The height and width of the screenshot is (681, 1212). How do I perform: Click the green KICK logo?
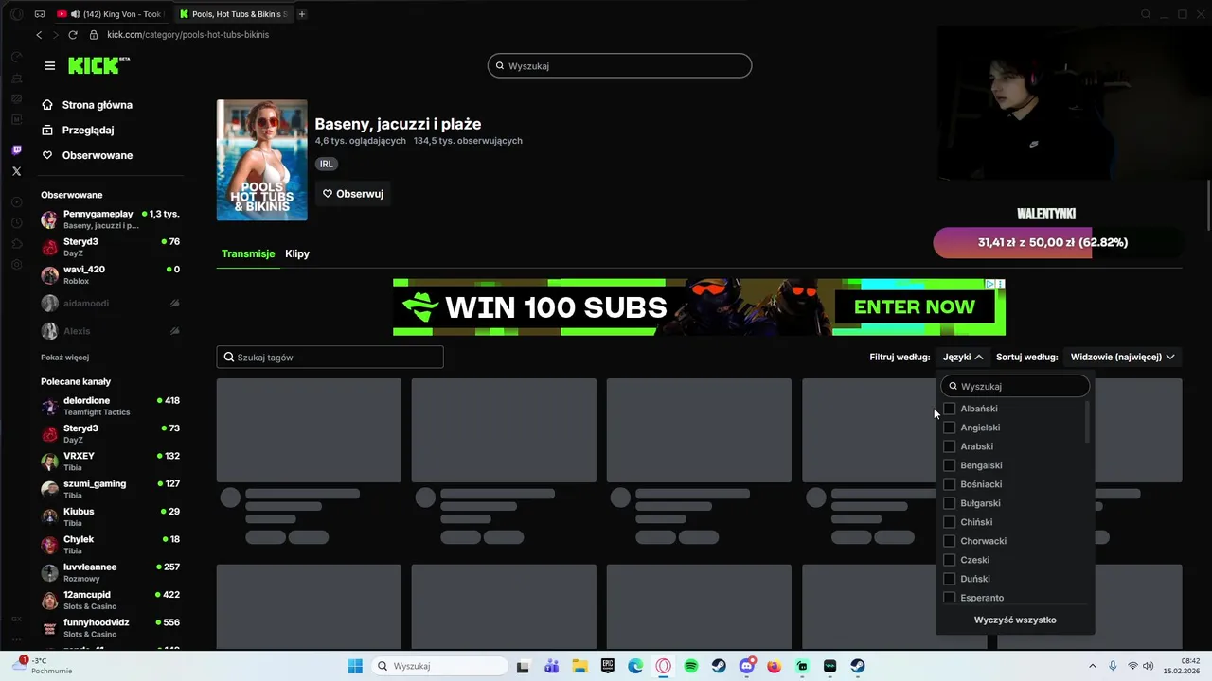pyautogui.click(x=98, y=65)
